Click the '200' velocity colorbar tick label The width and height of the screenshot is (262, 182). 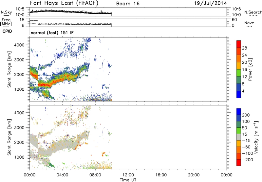click(246, 115)
